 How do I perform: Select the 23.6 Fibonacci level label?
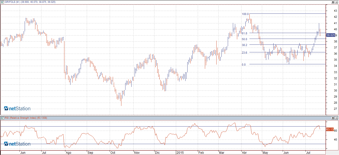244,53
